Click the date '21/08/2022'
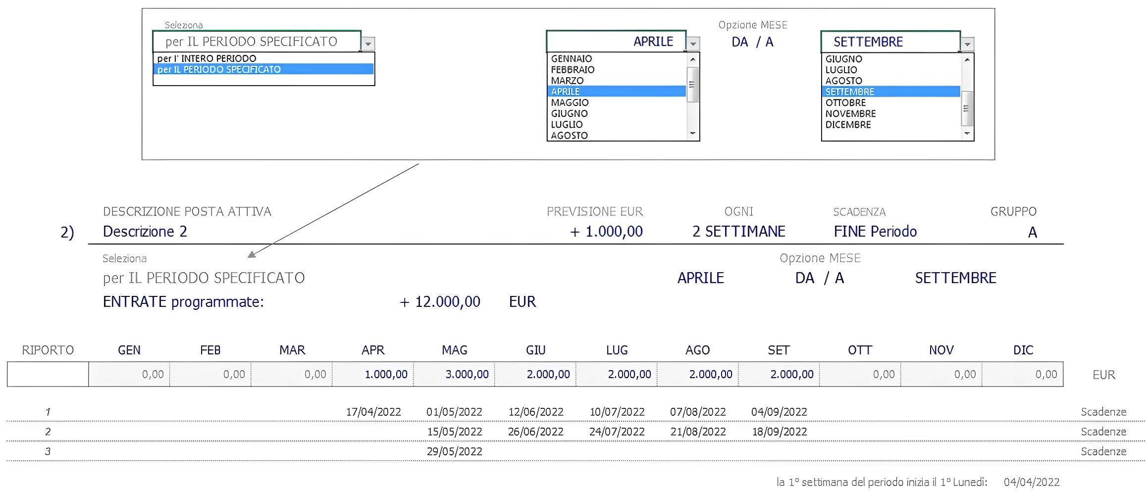1148x491 pixels. point(698,432)
